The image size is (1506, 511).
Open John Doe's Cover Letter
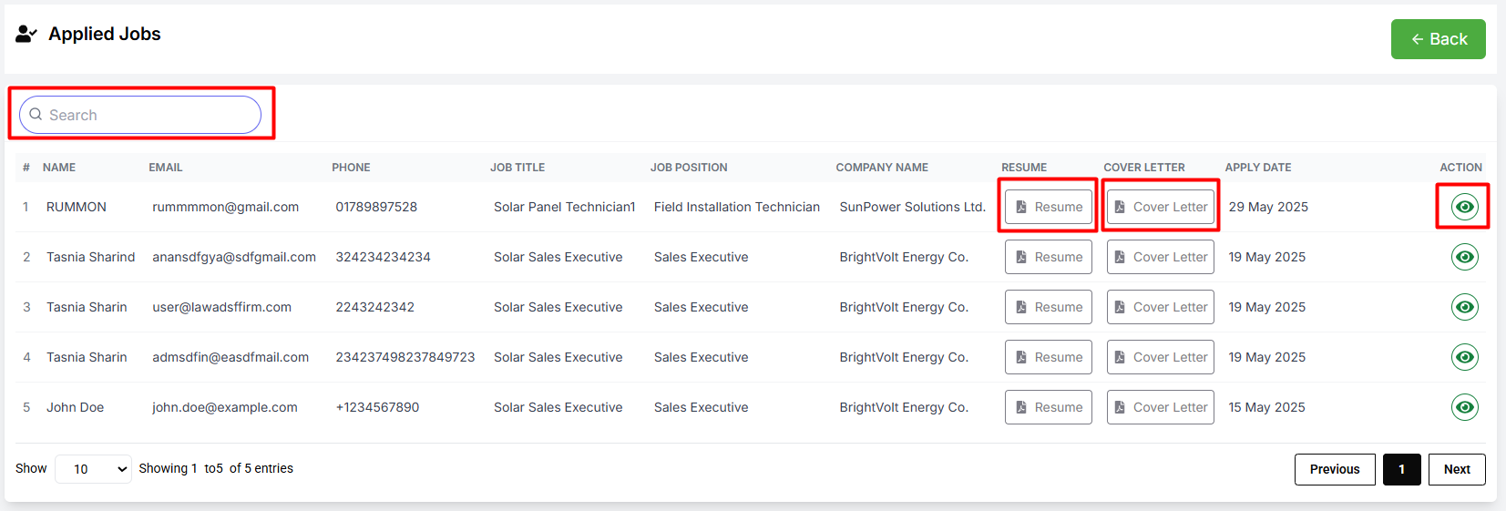click(x=1161, y=407)
